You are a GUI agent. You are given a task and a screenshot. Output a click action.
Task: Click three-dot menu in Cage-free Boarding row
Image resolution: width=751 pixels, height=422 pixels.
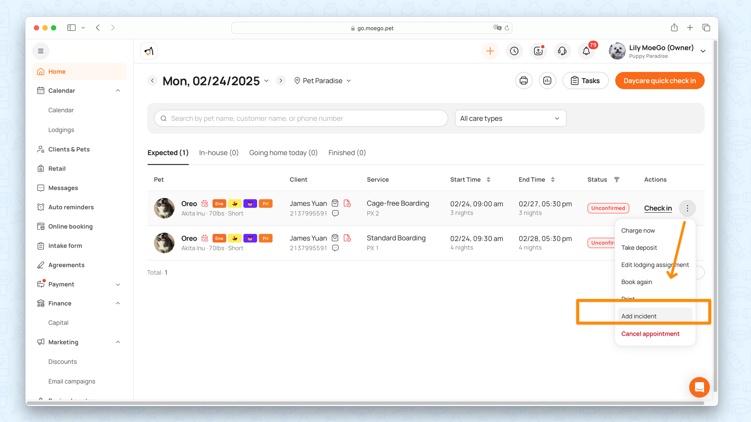point(687,208)
